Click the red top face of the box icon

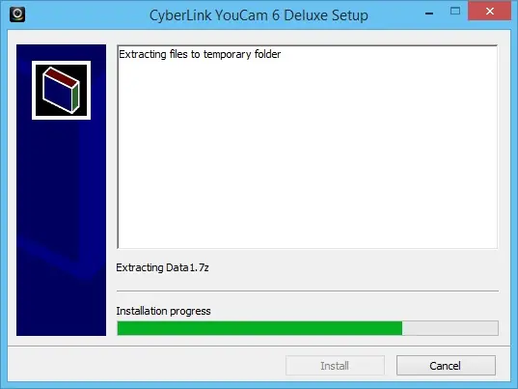point(62,76)
